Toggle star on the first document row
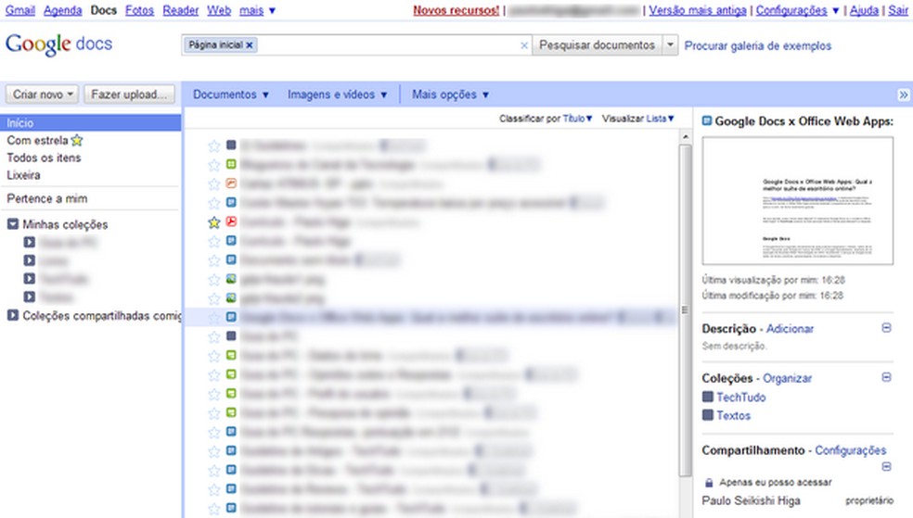Screen dimensions: 913x518 (x=213, y=145)
